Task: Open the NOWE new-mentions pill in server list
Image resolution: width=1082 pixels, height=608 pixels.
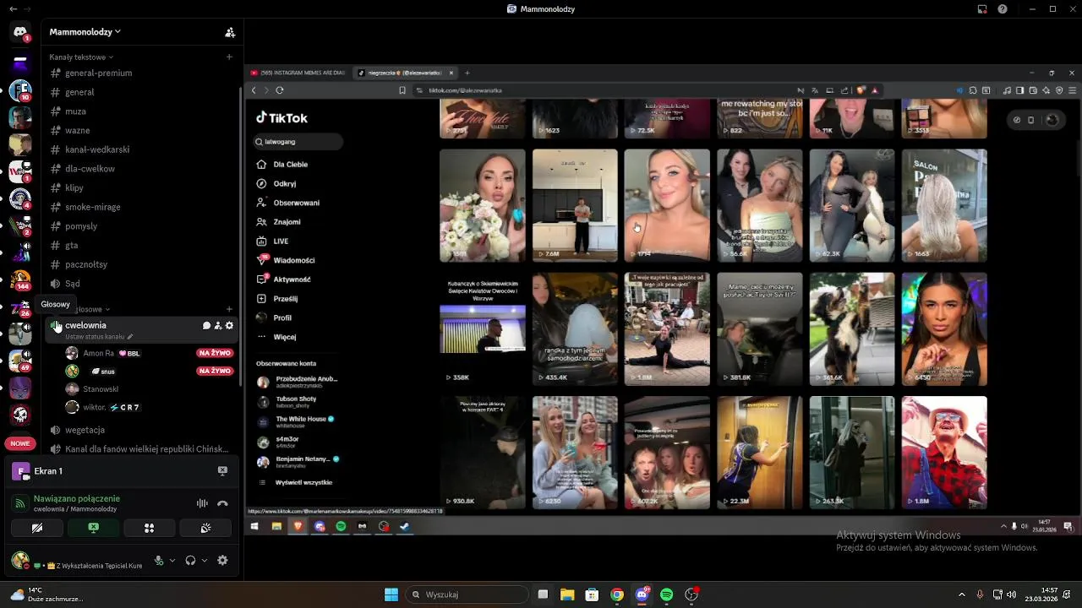Action: pos(20,443)
